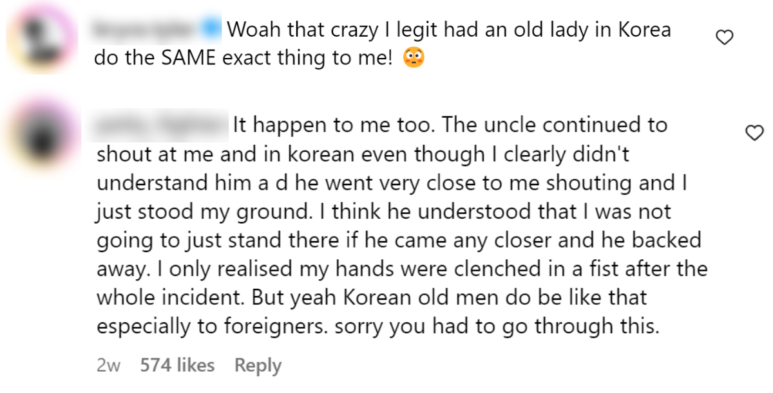View the 574 likes list
The height and width of the screenshot is (393, 773).
coord(177,365)
